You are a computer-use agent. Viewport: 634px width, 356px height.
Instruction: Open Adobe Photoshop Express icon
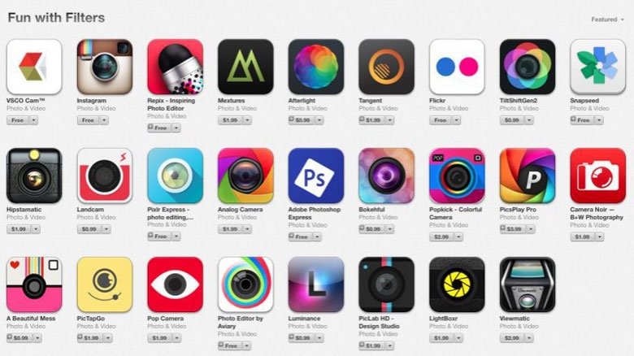click(316, 176)
